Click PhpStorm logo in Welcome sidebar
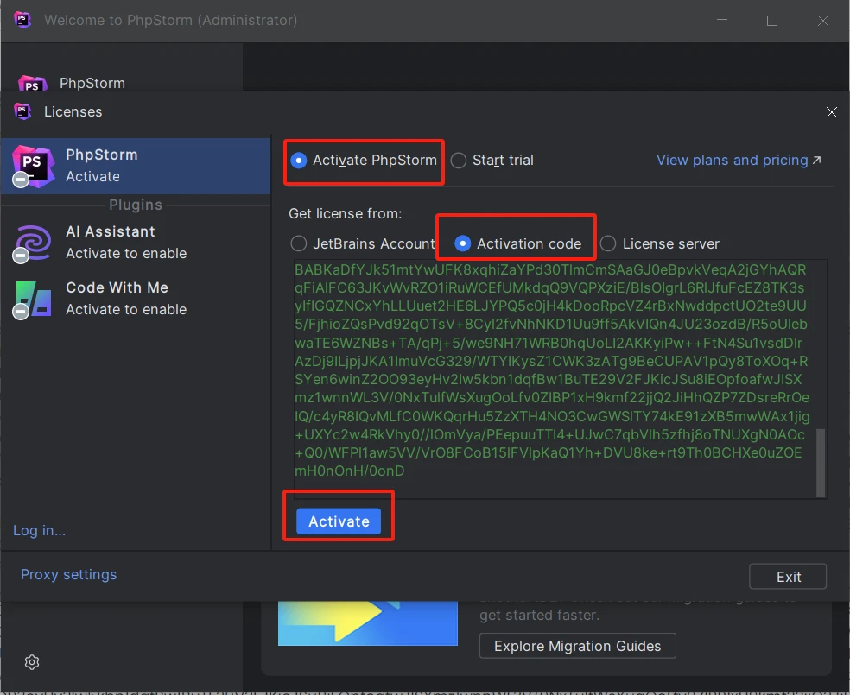 pyautogui.click(x=33, y=84)
